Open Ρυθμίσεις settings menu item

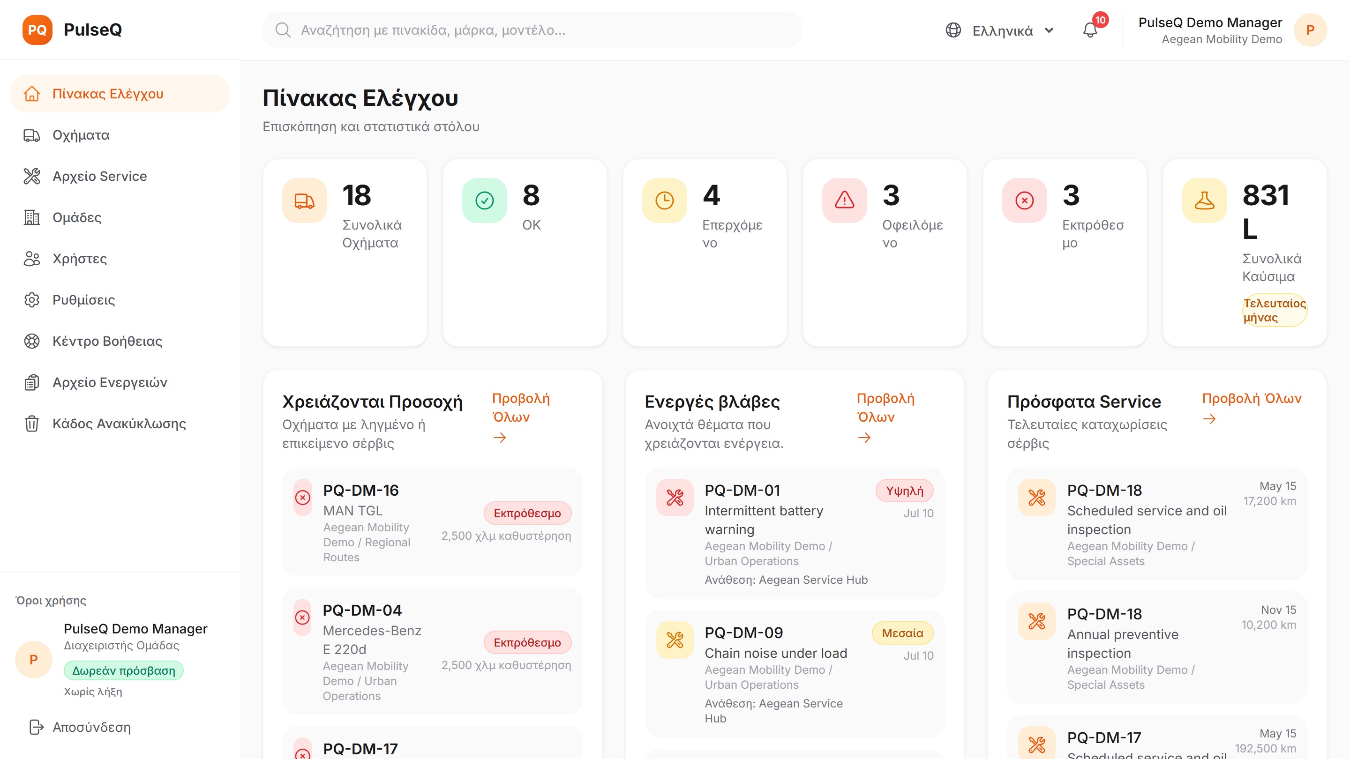click(x=120, y=300)
